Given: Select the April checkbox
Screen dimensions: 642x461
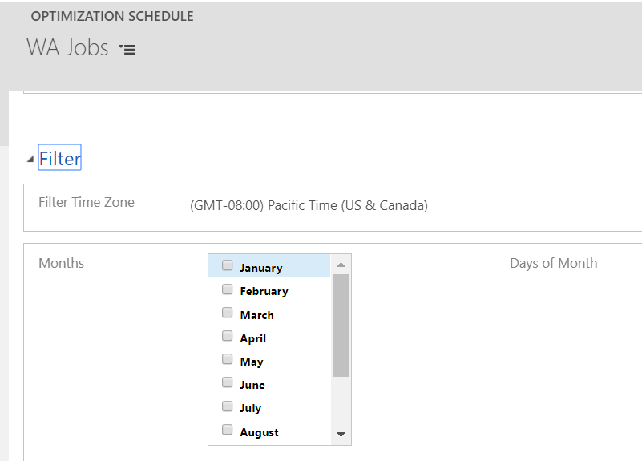Looking at the screenshot, I should click(x=228, y=337).
